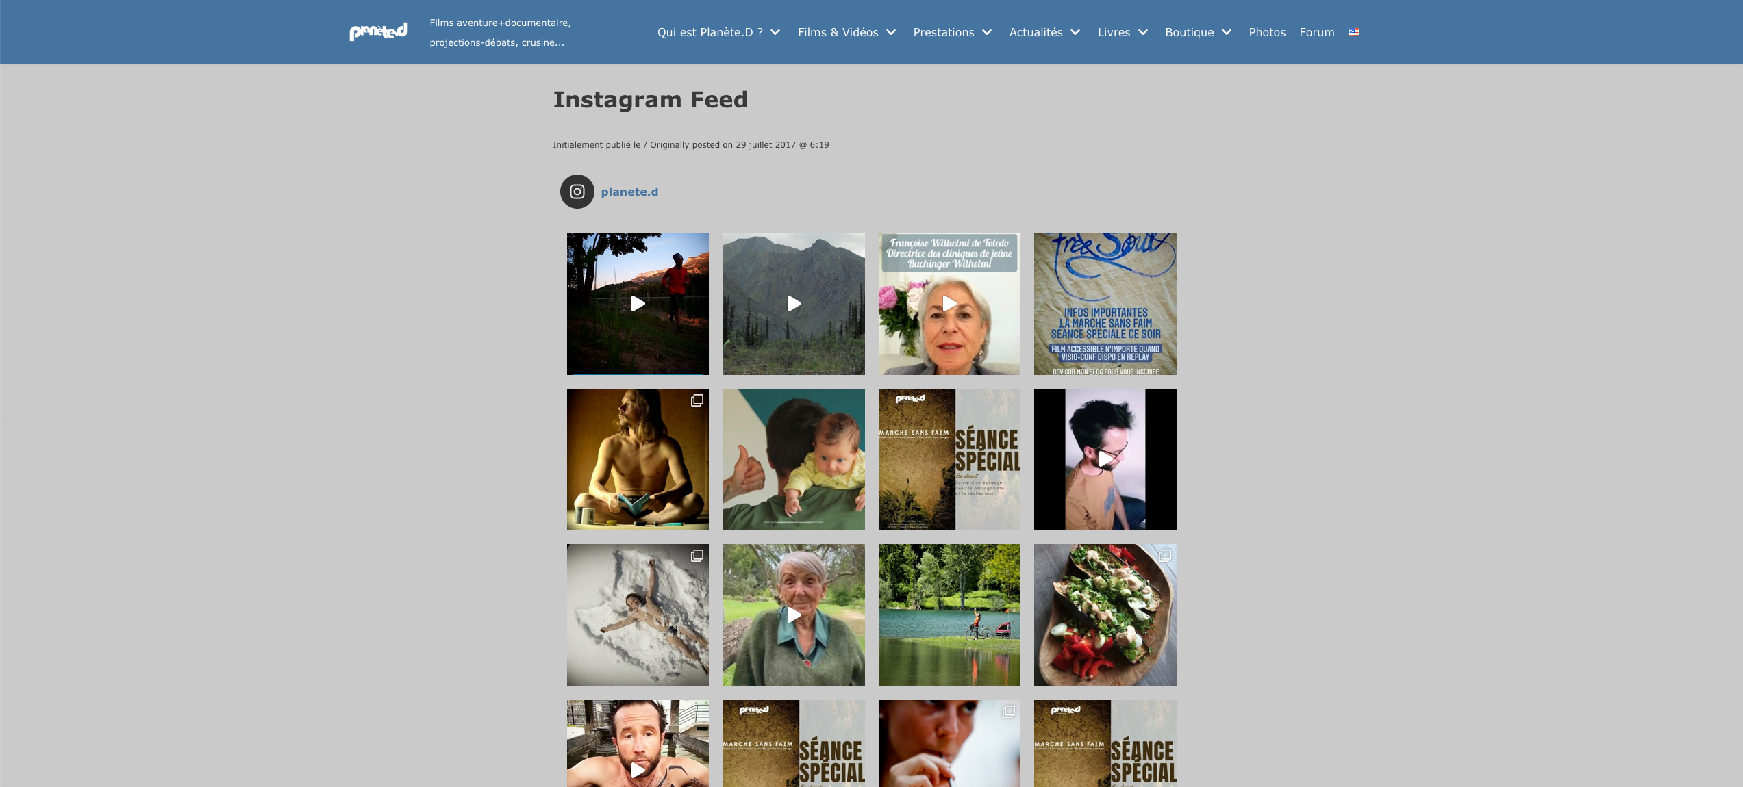Play the elderly woman in green sweater video
The width and height of the screenshot is (1743, 787).
(794, 615)
